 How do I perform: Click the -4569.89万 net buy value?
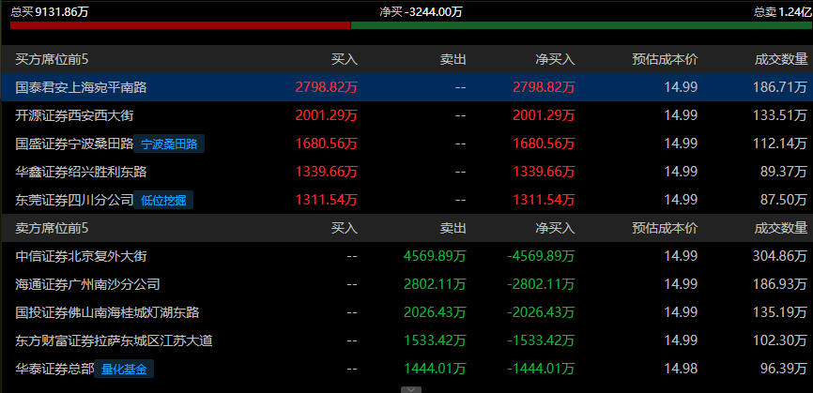(541, 256)
